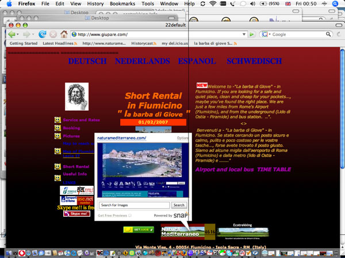Click into the address bar URL field

(x=159, y=34)
